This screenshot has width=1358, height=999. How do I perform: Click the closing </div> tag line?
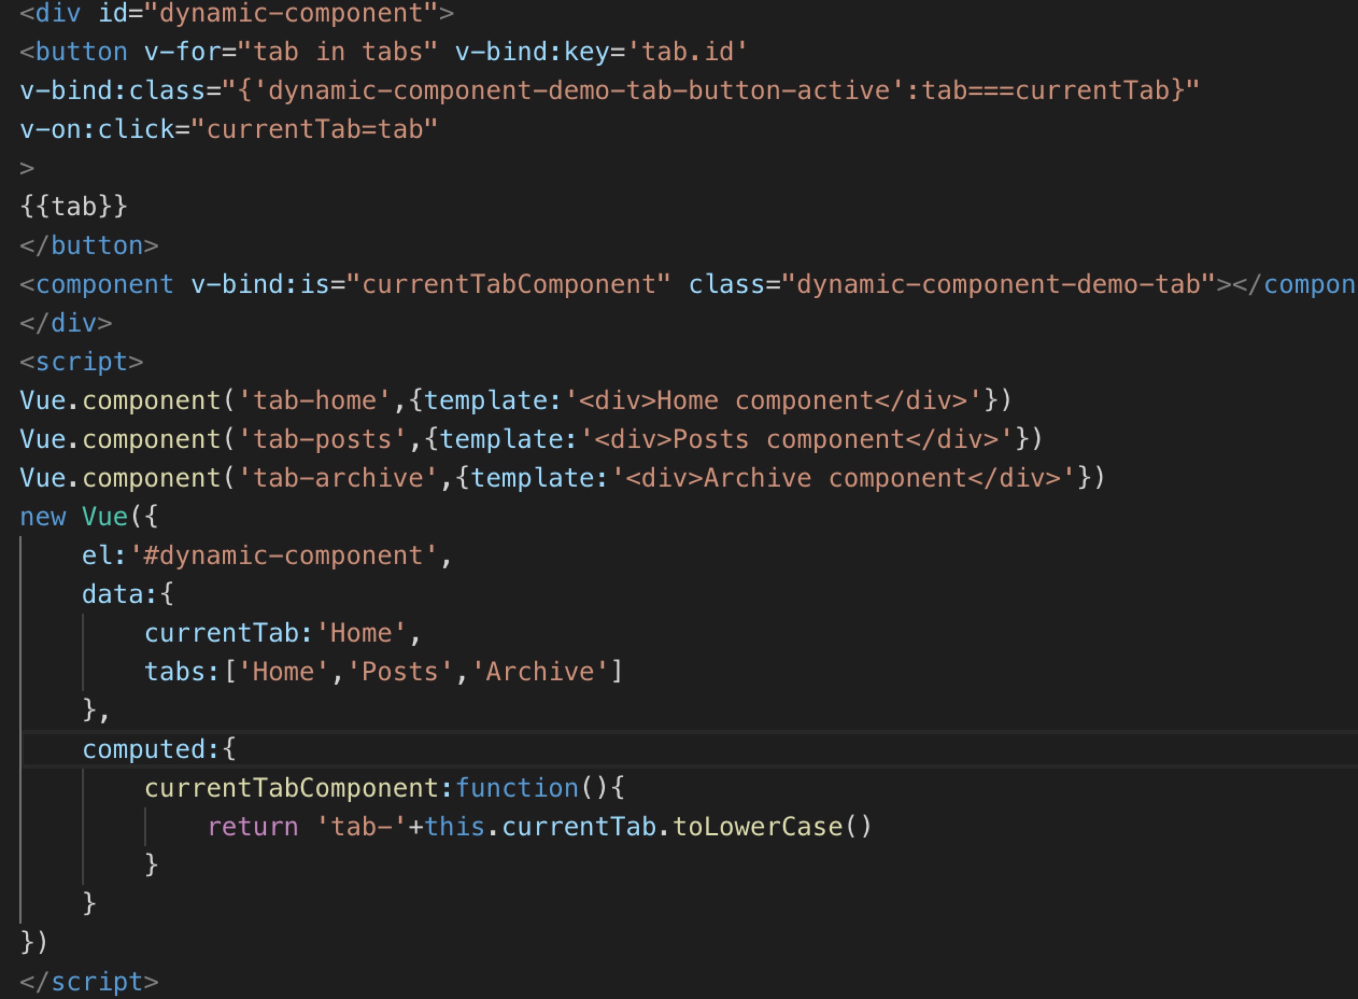point(66,323)
